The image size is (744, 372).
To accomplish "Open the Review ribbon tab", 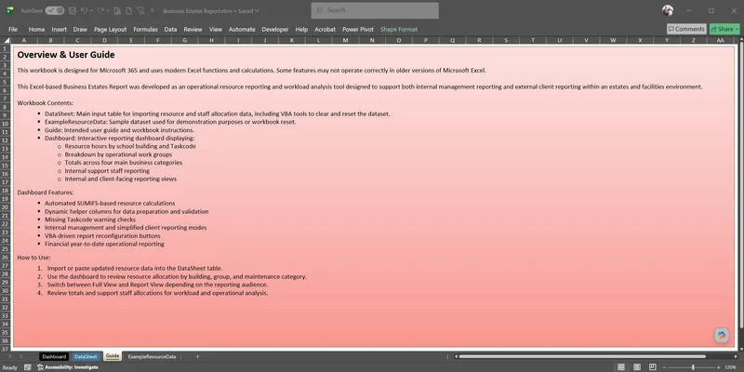I will pyautogui.click(x=193, y=30).
